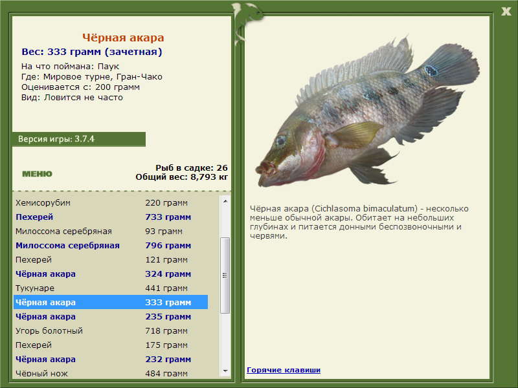The height and width of the screenshot is (388, 518).
Task: Select Хемисорубим 220 грамм row
Action: (x=111, y=203)
